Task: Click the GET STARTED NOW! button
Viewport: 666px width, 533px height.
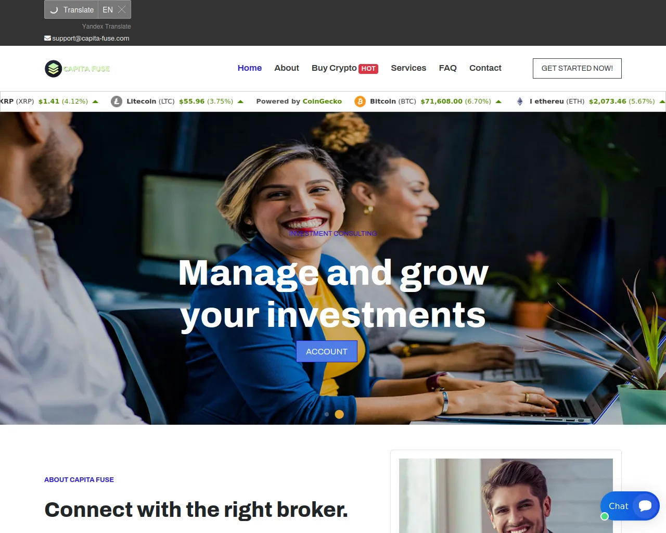Action: point(577,68)
